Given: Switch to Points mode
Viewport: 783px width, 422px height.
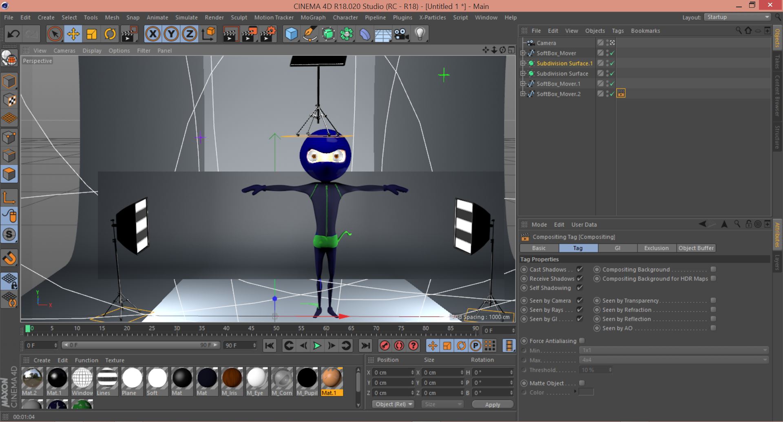Looking at the screenshot, I should click(9, 137).
